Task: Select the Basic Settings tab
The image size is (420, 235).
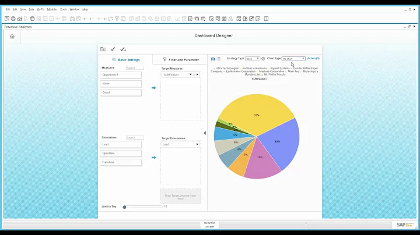Action: click(125, 60)
